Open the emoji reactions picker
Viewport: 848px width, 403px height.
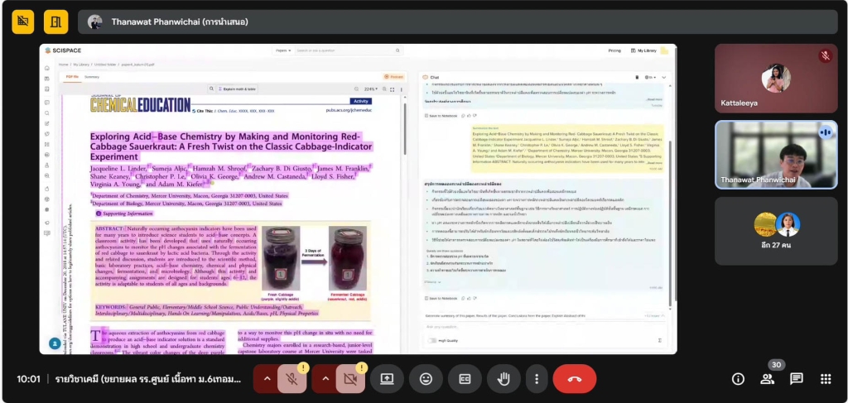tap(426, 379)
